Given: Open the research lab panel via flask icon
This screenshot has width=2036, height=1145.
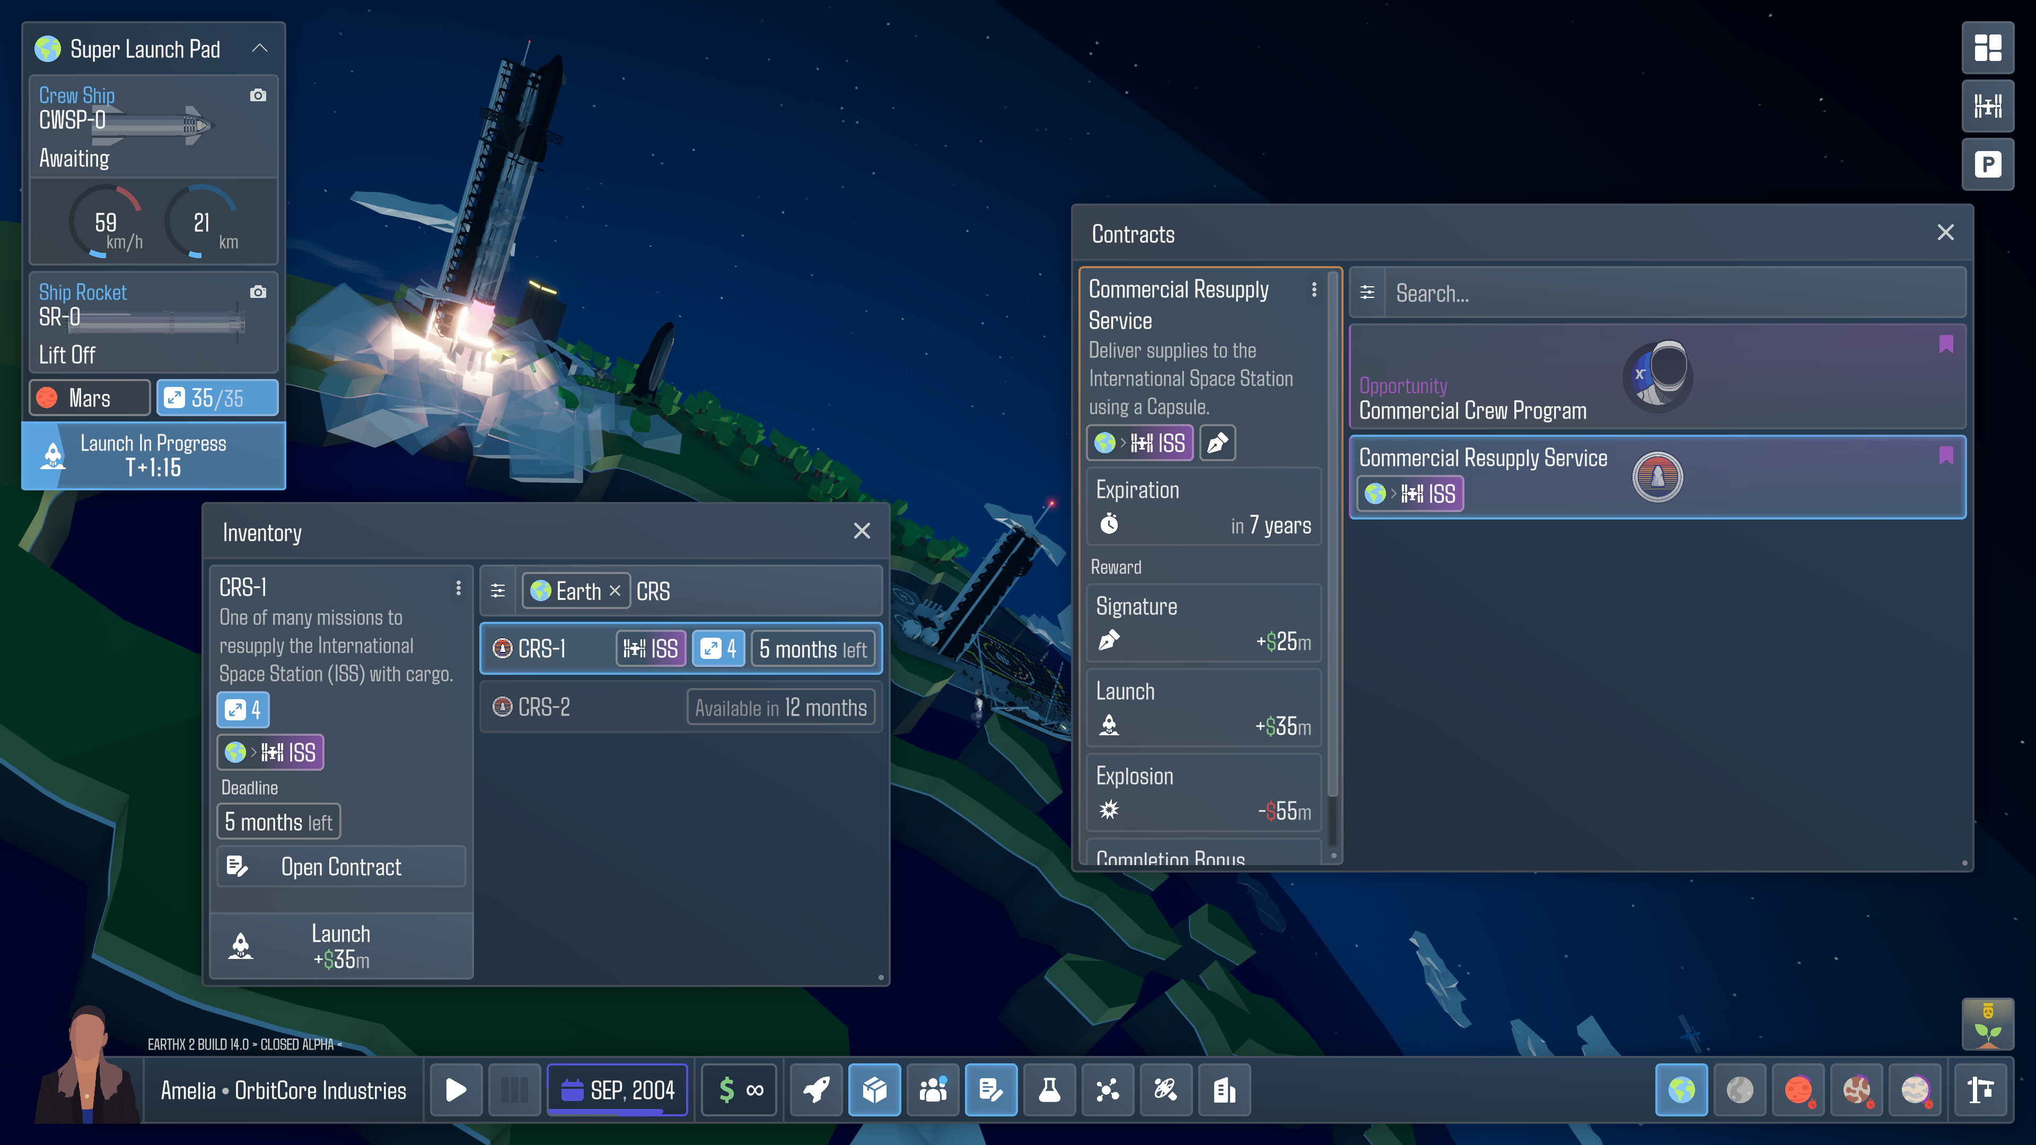Looking at the screenshot, I should 1049,1090.
